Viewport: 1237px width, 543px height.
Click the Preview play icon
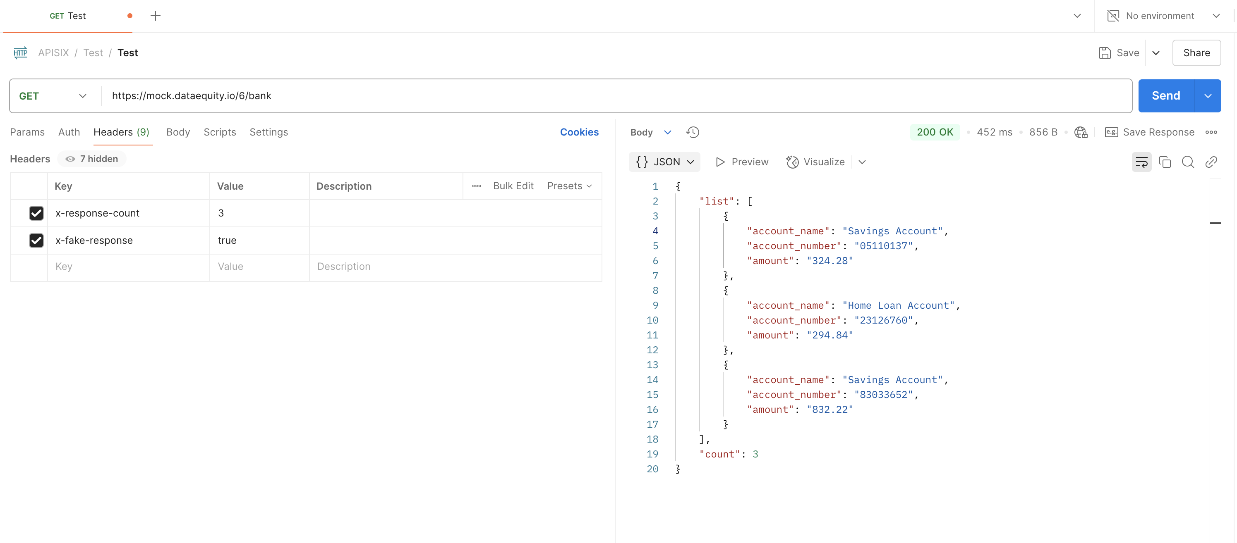tap(719, 162)
